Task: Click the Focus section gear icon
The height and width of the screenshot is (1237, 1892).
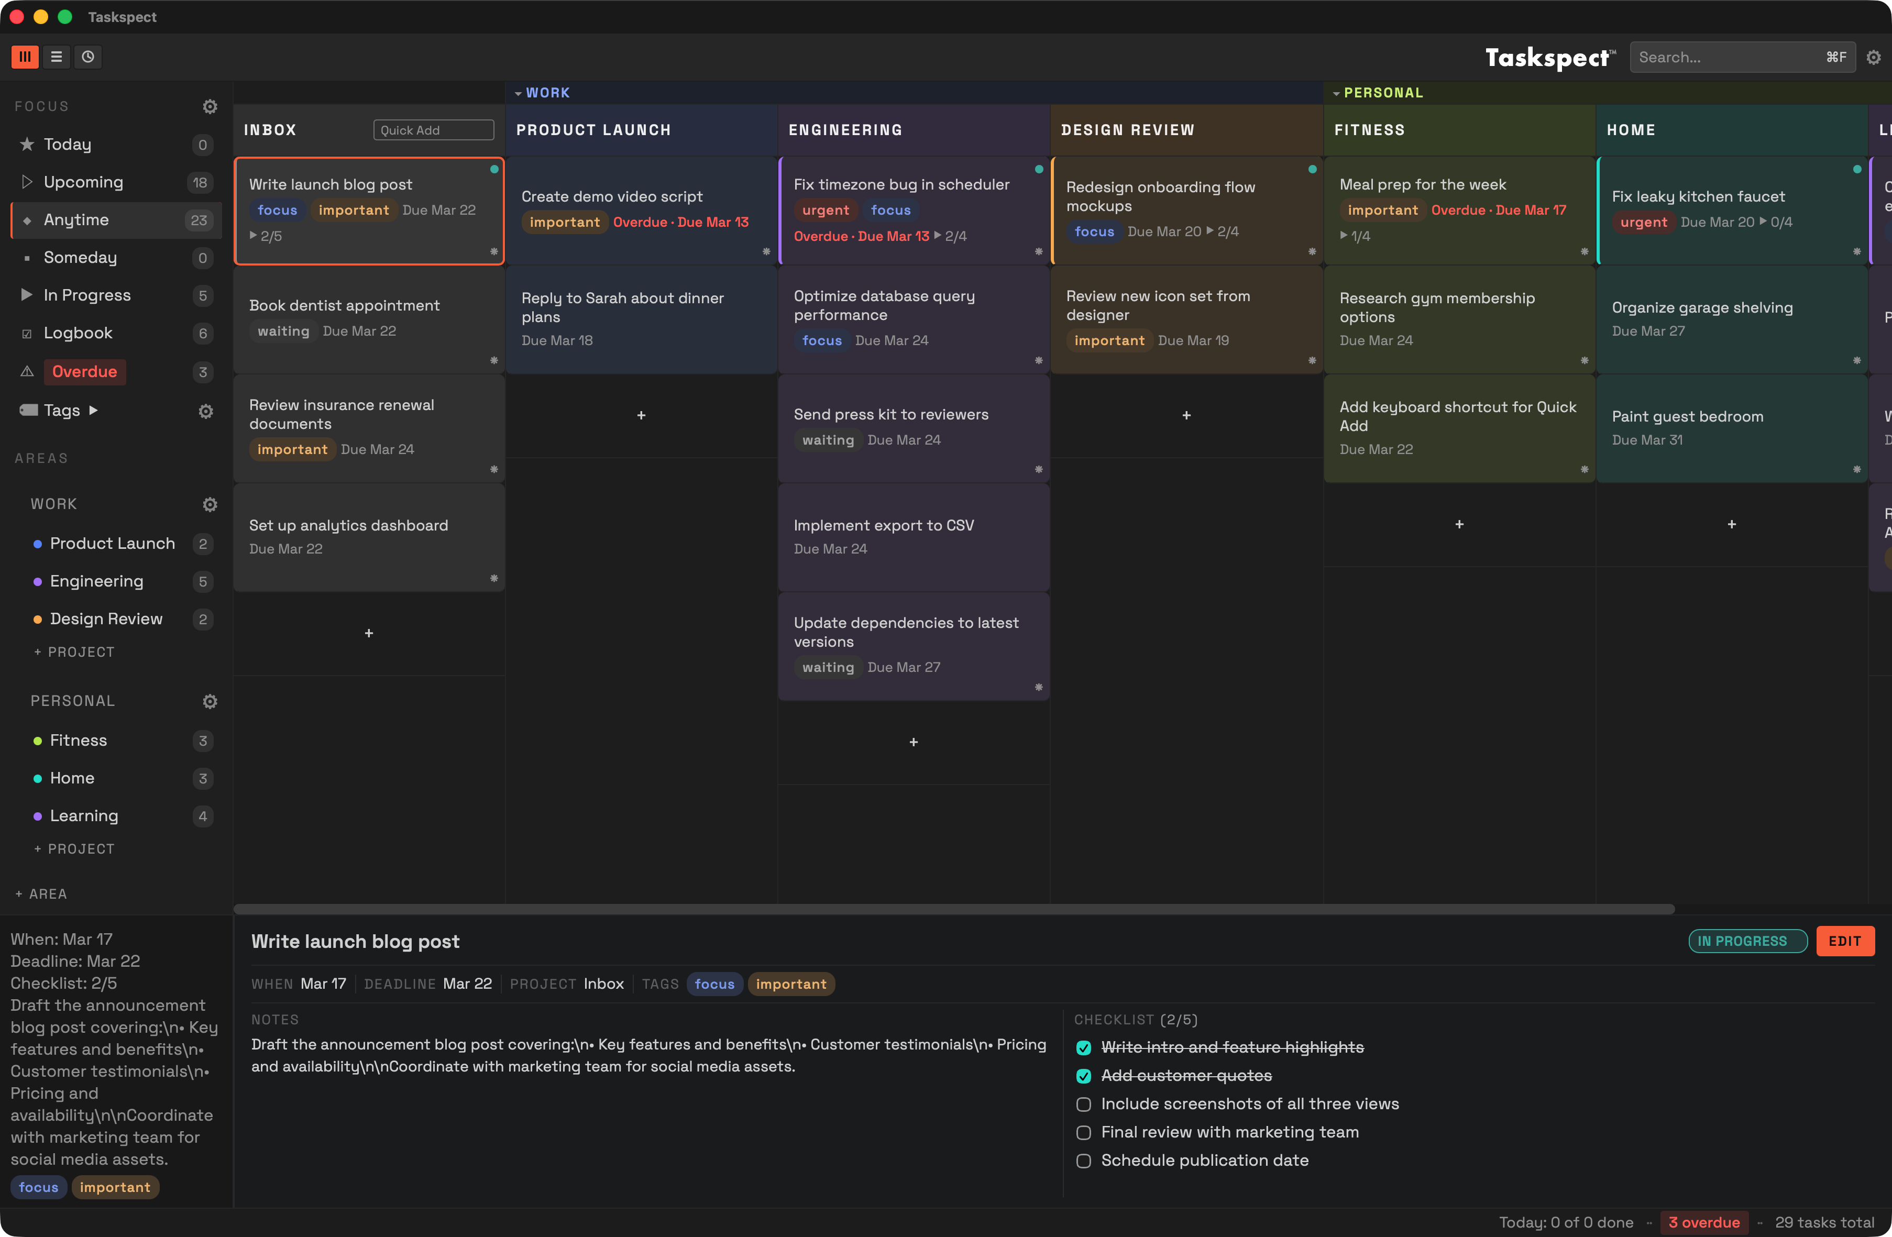Action: tap(210, 106)
